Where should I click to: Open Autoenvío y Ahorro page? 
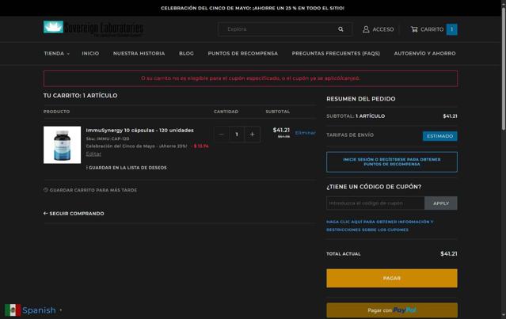[424, 54]
